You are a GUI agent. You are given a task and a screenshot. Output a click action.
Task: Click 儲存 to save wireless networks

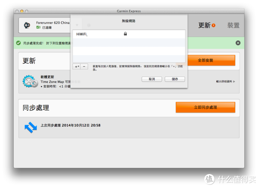175,79
